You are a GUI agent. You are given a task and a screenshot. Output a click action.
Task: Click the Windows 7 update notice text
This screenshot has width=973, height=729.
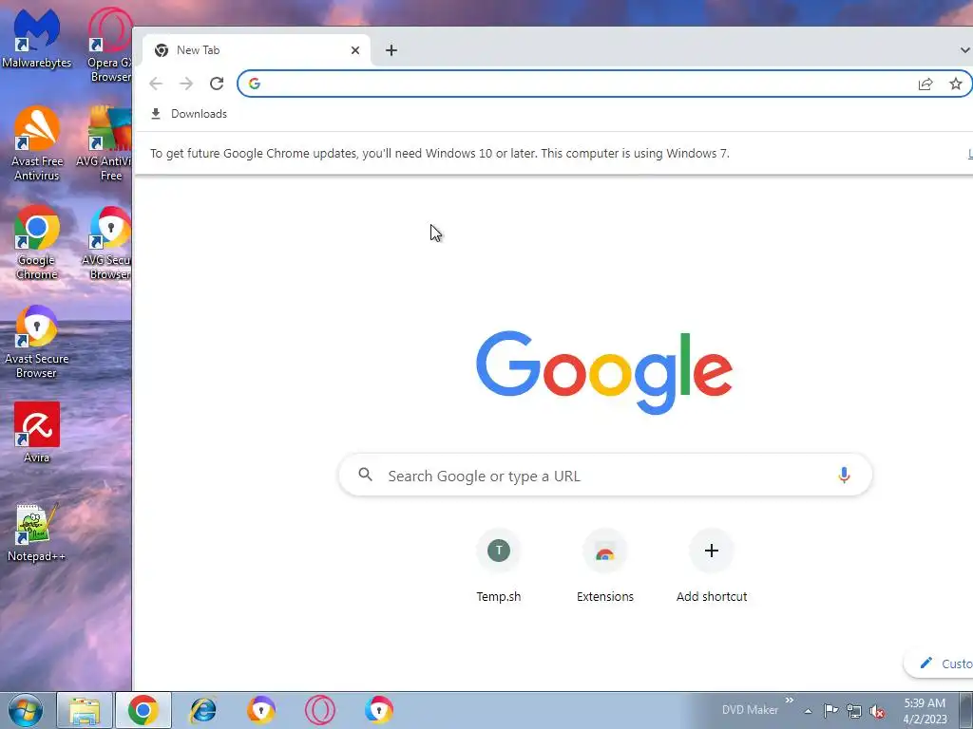click(439, 153)
